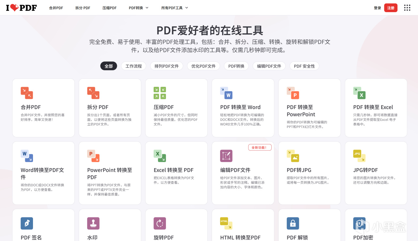Click the 拆分 PDF card description text

coord(109,120)
